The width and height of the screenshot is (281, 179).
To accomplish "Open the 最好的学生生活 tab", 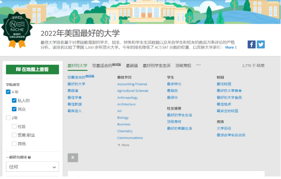I will pos(156,66).
